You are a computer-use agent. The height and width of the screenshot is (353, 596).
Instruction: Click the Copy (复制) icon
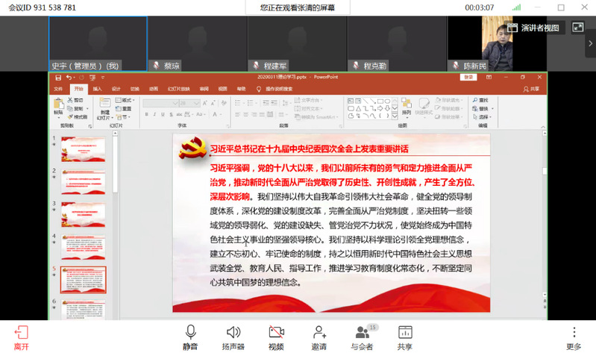coord(70,108)
